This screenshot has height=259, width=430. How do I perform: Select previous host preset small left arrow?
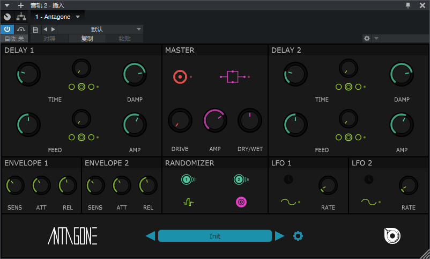pos(46,29)
